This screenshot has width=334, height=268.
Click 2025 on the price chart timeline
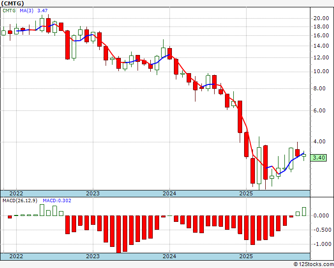point(246,193)
